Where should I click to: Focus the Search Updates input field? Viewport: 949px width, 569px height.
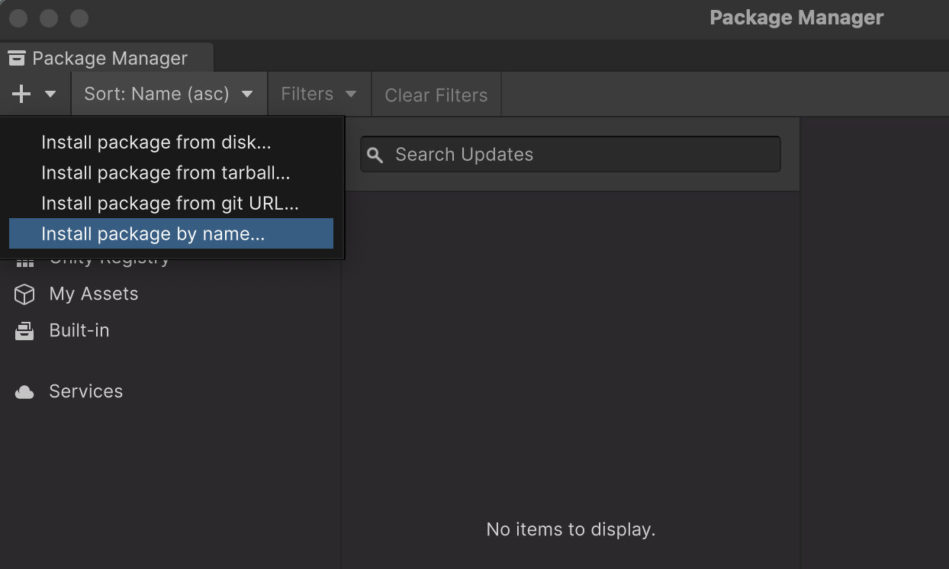tap(580, 154)
